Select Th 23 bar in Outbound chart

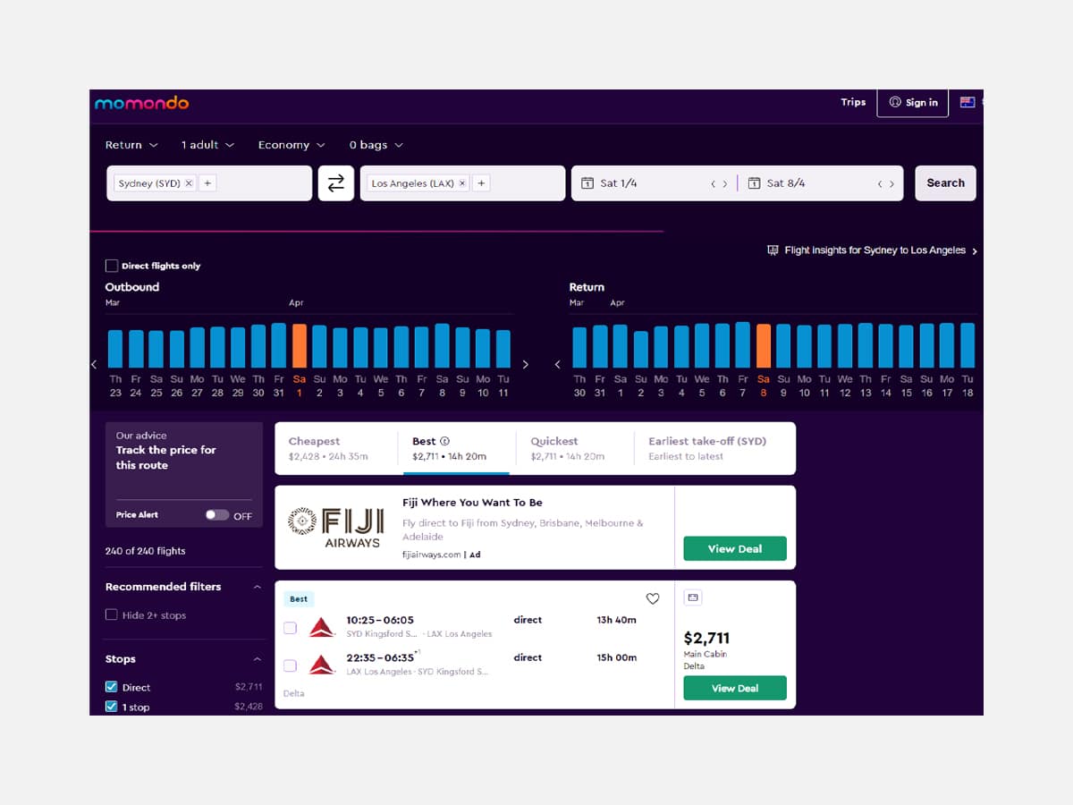pos(115,349)
